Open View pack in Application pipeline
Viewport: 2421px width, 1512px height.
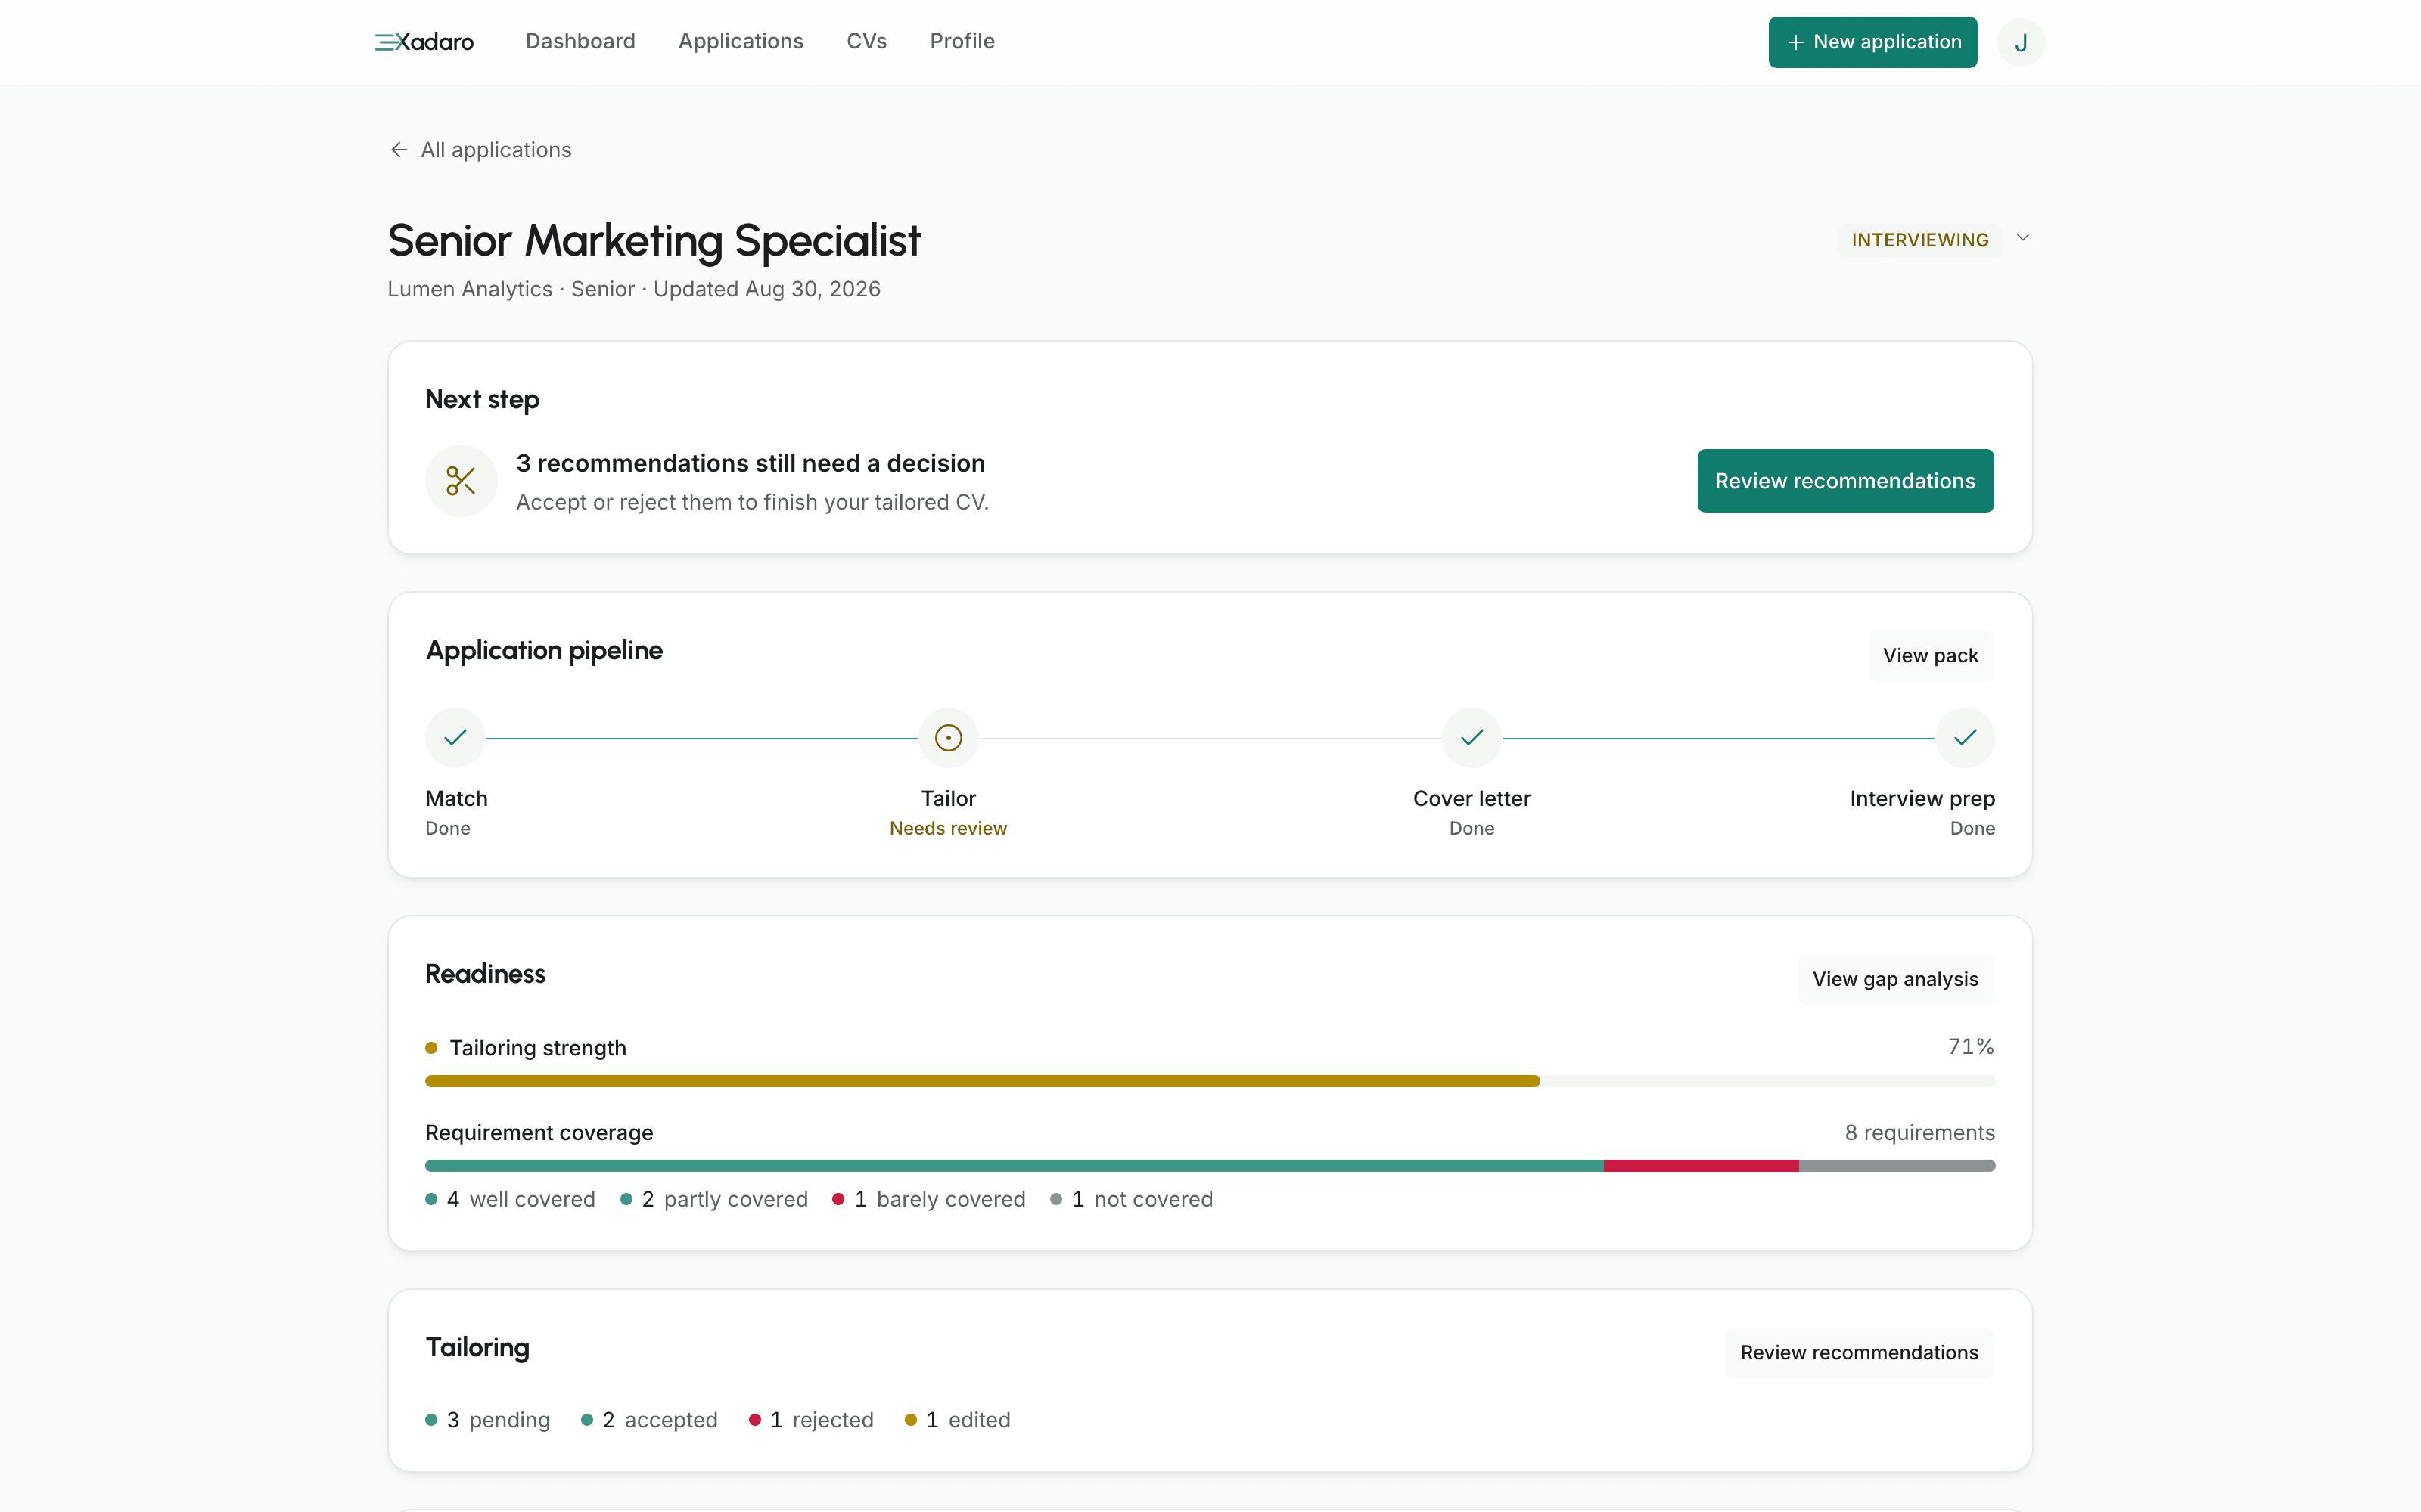pyautogui.click(x=1930, y=656)
